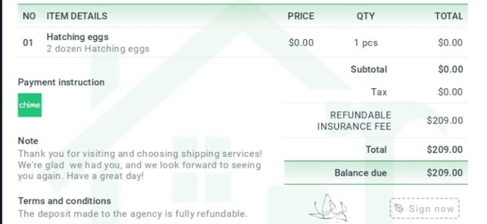487x224 pixels.
Task: Click the TOTAL column header
Action: click(x=449, y=16)
